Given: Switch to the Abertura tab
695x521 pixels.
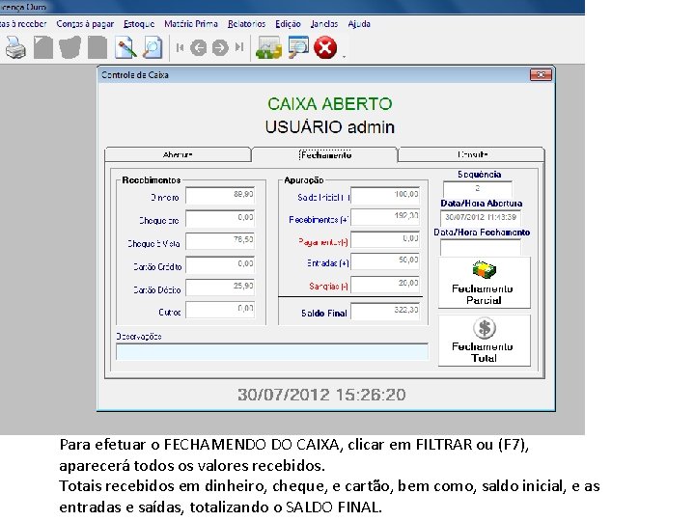Looking at the screenshot, I should (178, 154).
